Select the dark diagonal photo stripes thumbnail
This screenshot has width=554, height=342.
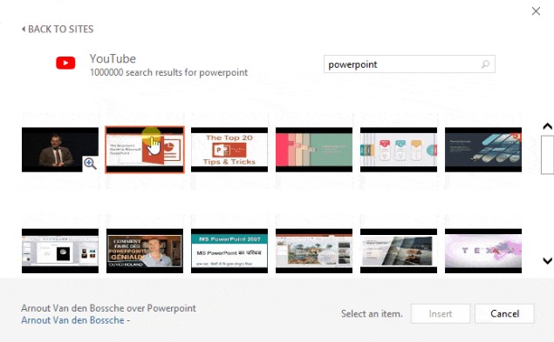(x=483, y=150)
